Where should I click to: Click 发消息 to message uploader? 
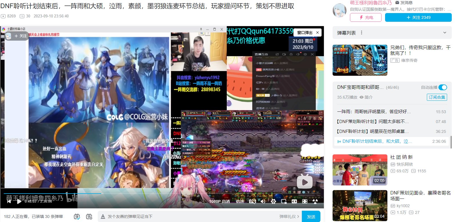tap(404, 3)
